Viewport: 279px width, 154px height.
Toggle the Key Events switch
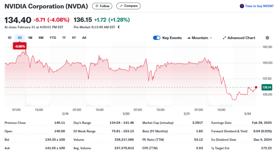click(x=157, y=38)
